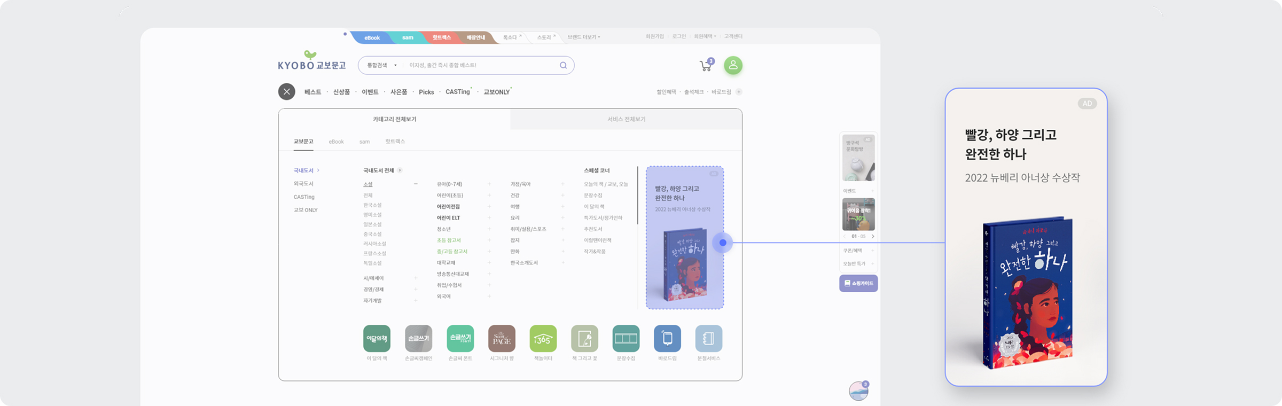Open the 톡소다 external tab
This screenshot has width=1282, height=406.
click(512, 37)
